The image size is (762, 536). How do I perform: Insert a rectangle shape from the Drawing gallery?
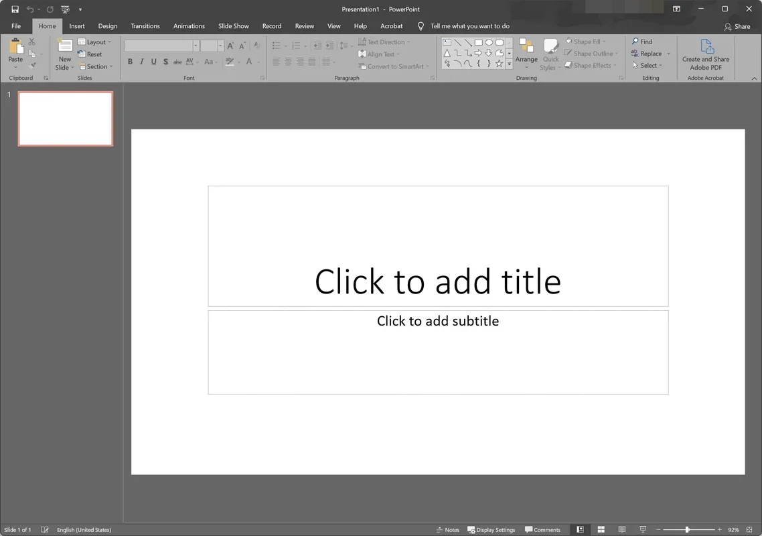pos(478,42)
